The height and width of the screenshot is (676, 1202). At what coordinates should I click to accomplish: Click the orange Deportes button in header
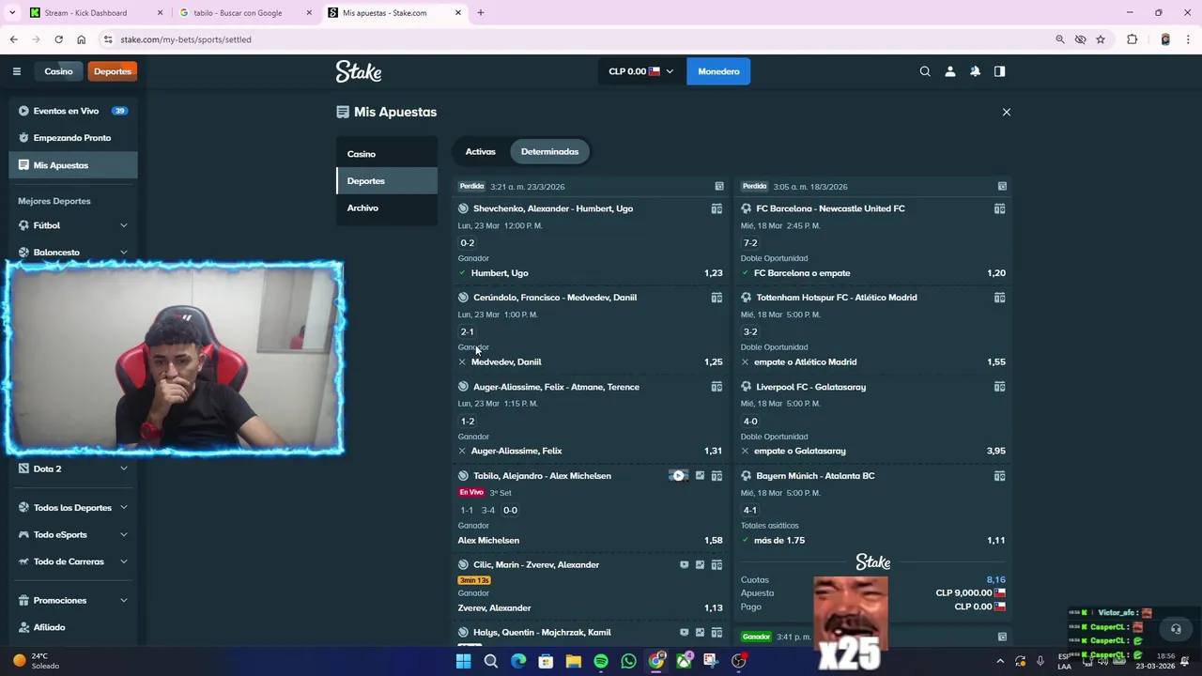(x=112, y=71)
